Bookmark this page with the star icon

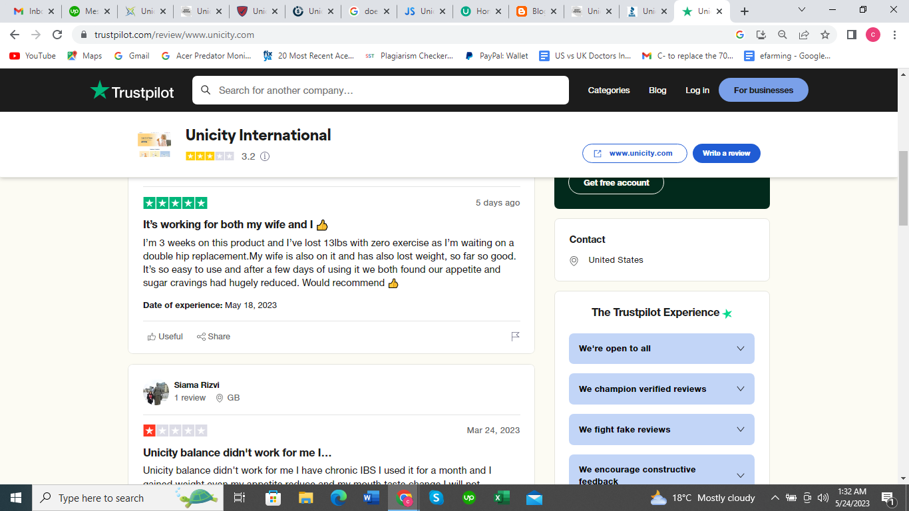(825, 35)
